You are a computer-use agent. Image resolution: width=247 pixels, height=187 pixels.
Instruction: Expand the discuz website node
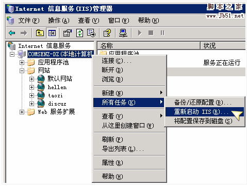pyautogui.click(x=31, y=104)
